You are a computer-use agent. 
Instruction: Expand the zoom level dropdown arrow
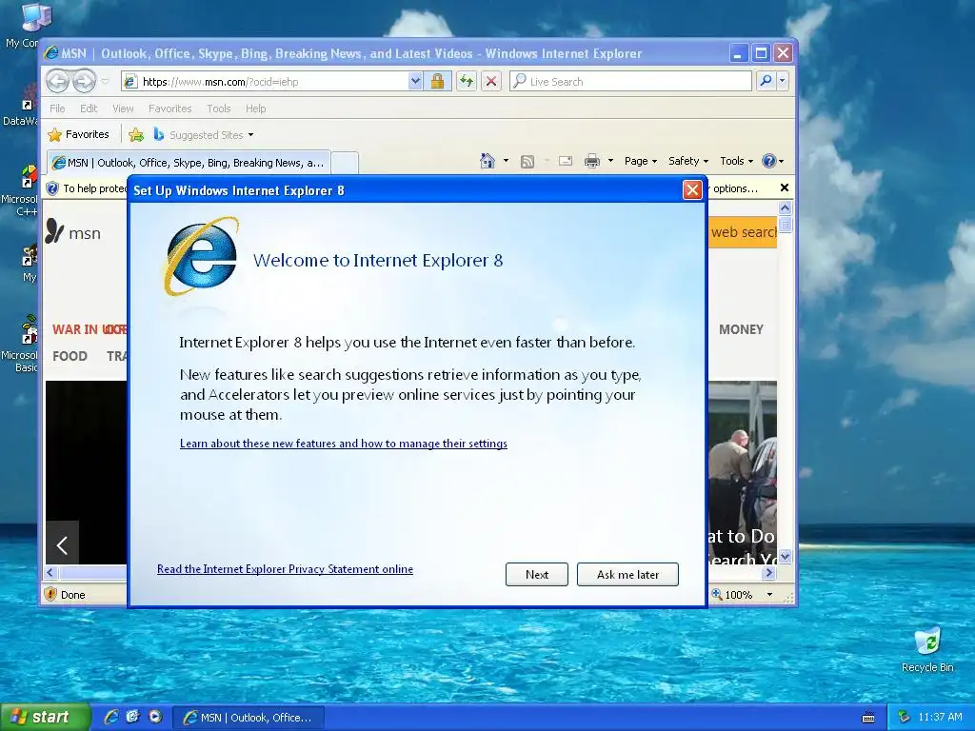point(769,595)
